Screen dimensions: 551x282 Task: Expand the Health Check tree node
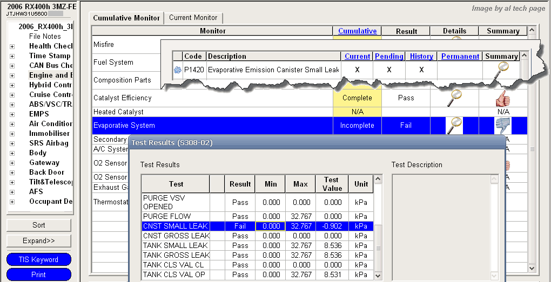(12, 46)
